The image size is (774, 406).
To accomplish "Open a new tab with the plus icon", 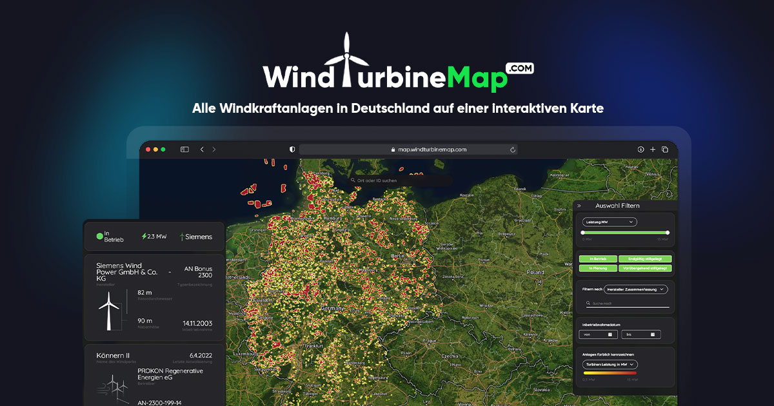I will pyautogui.click(x=653, y=150).
